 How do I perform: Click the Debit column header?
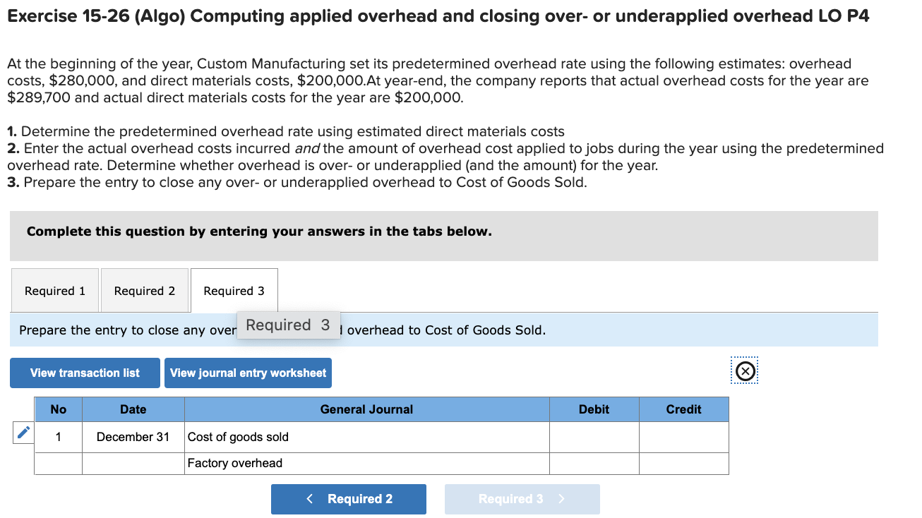[594, 409]
